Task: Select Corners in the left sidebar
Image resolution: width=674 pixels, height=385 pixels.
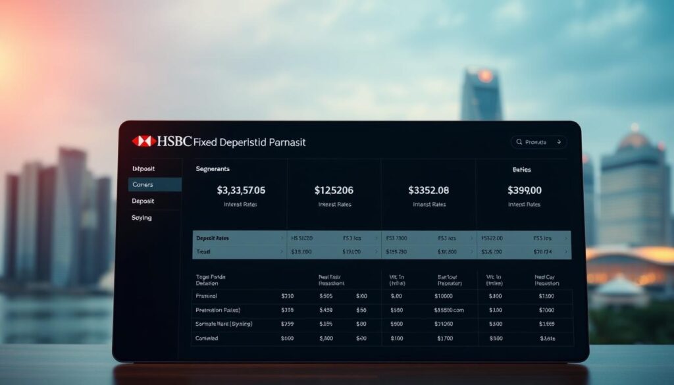Action: (146, 184)
